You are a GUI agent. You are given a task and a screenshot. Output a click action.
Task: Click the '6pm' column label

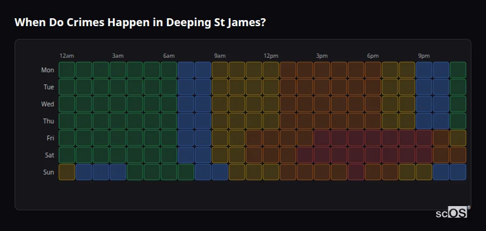pos(373,56)
